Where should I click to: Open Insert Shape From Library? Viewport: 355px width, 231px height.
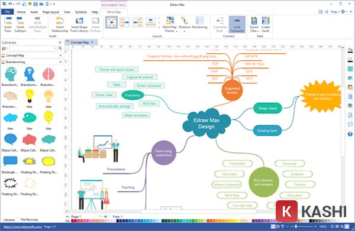click(x=79, y=24)
